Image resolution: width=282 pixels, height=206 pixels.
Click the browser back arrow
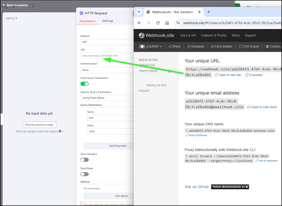click(139, 23)
